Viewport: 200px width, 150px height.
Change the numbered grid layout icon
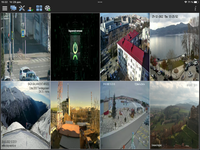(39, 8)
